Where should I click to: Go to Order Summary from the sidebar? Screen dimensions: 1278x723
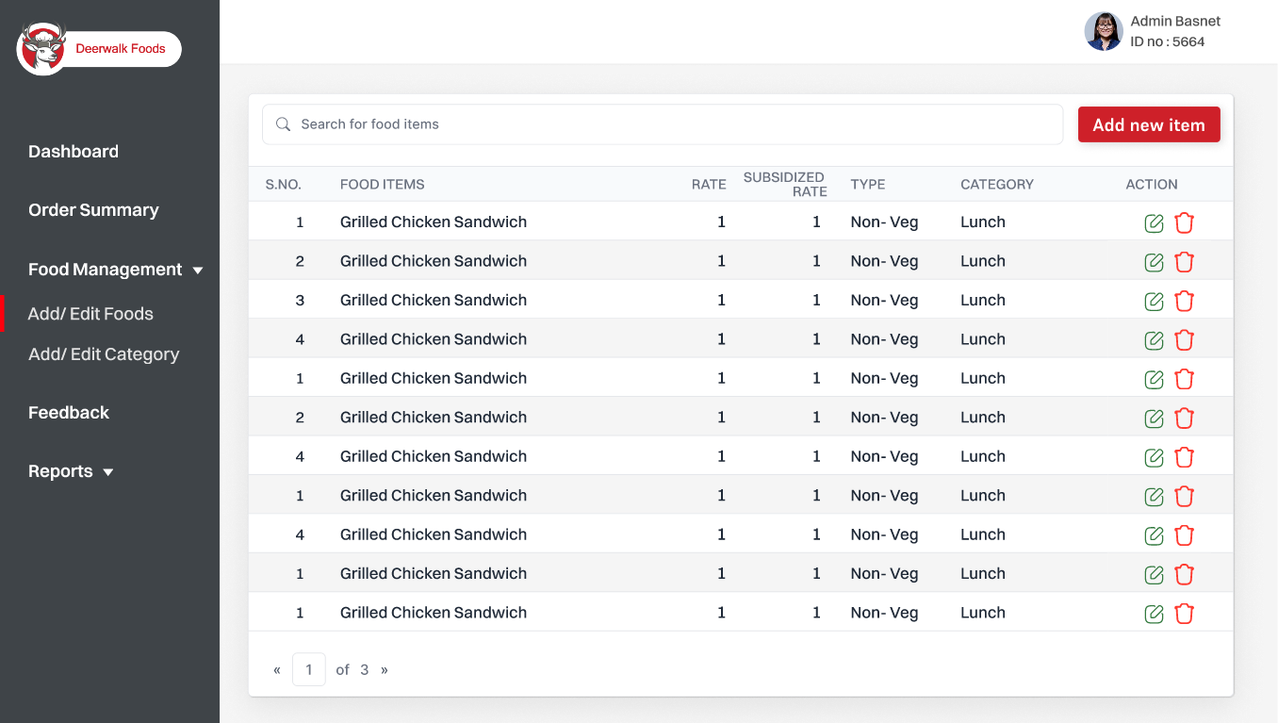click(93, 210)
